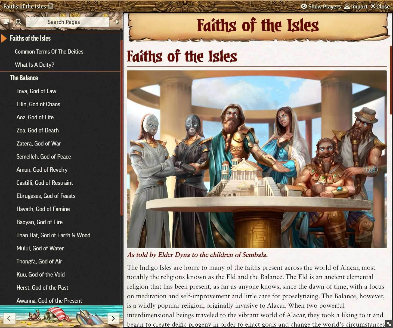Image resolution: width=393 pixels, height=328 pixels.
Task: Click the Import download icon
Action: (347, 6)
